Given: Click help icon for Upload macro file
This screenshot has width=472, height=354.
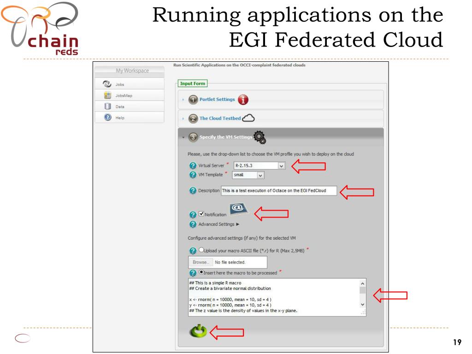Looking at the screenshot, I should click(x=193, y=251).
